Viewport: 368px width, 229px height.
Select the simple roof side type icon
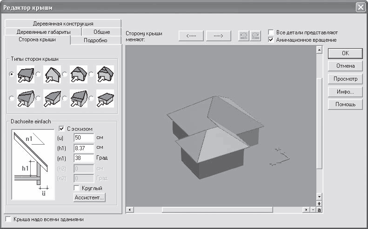26,74
